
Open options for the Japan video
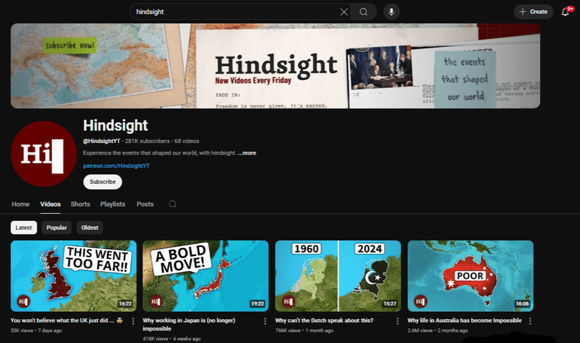click(265, 321)
